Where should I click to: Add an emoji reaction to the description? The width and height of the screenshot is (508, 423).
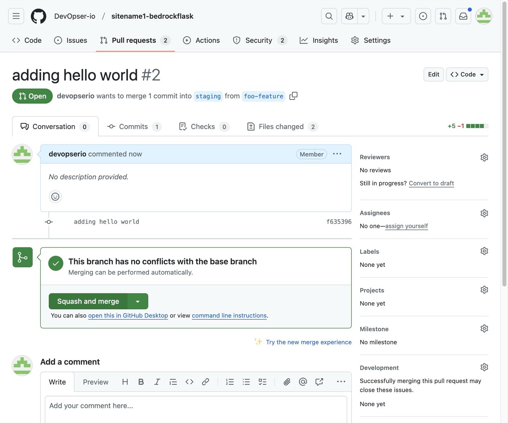point(55,196)
